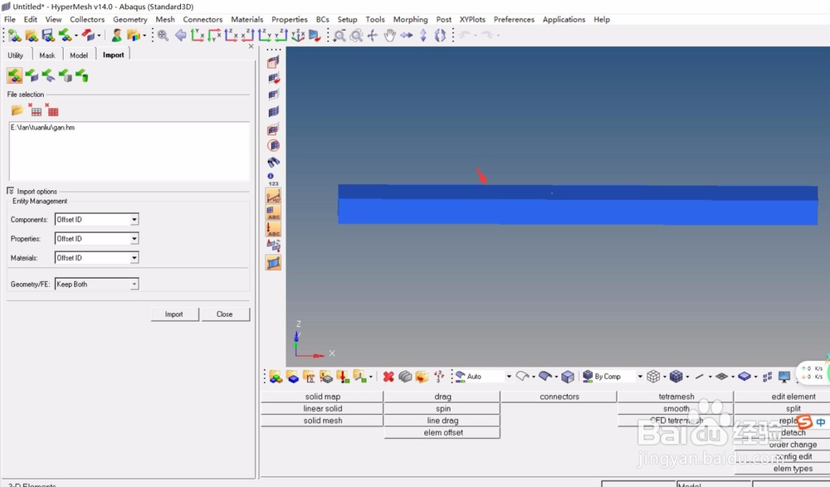Toggle the ABC load labels icon
This screenshot has width=830, height=487.
273,229
